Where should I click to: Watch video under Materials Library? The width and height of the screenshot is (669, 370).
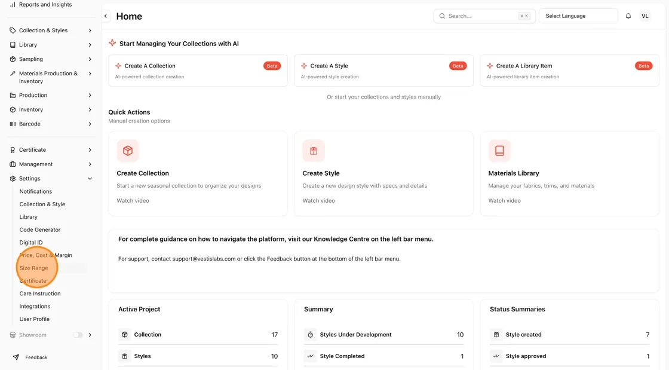point(504,201)
